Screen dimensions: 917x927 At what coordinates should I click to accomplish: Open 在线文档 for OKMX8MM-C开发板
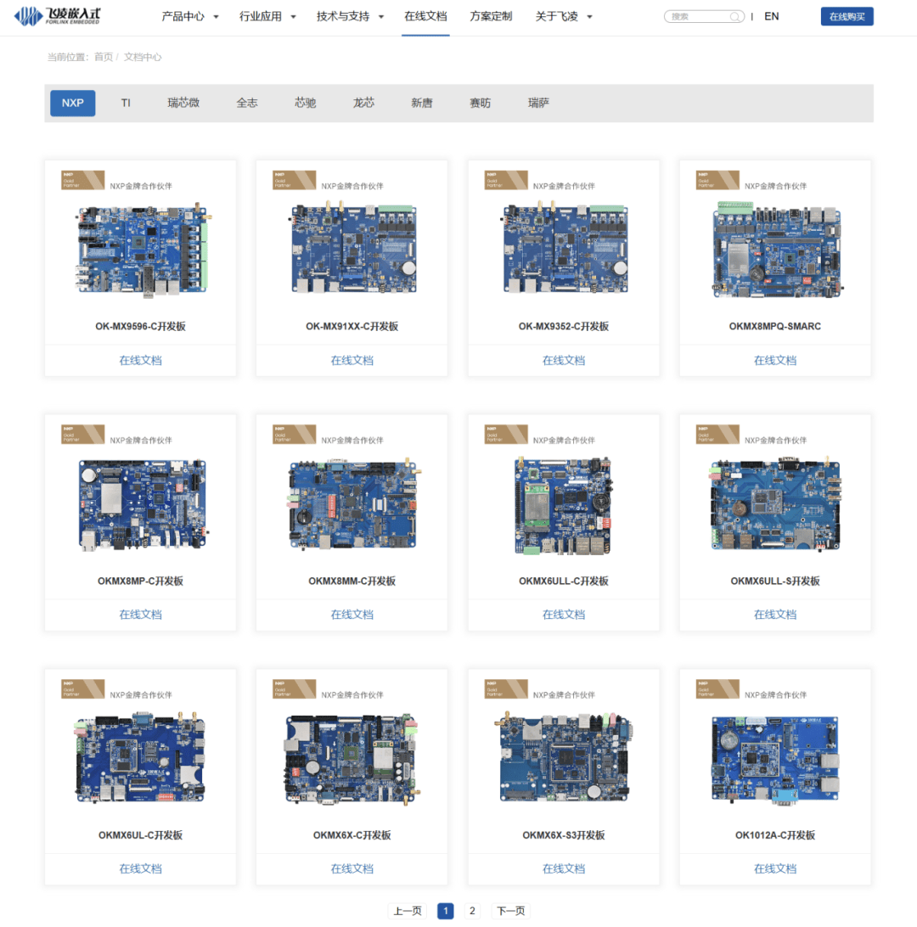point(352,615)
